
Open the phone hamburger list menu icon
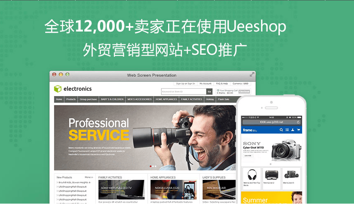[x=287, y=130]
